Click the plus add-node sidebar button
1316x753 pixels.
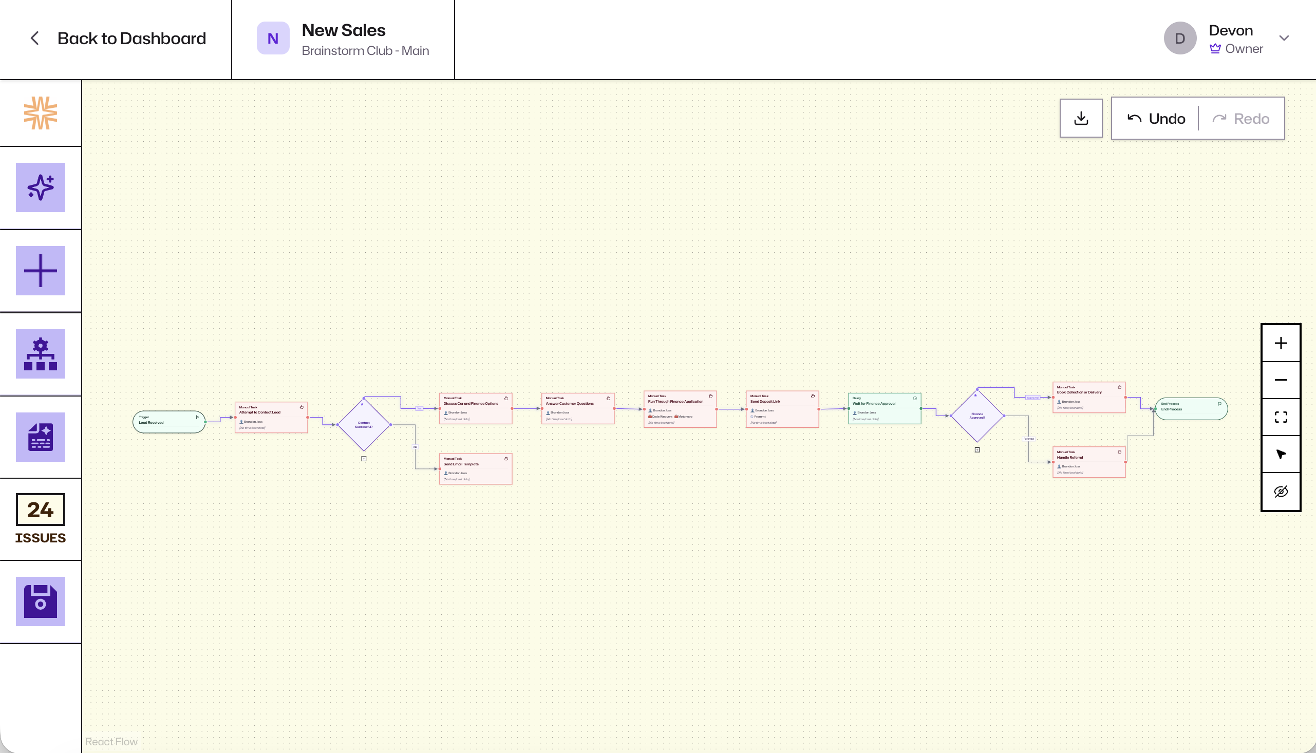tap(41, 271)
